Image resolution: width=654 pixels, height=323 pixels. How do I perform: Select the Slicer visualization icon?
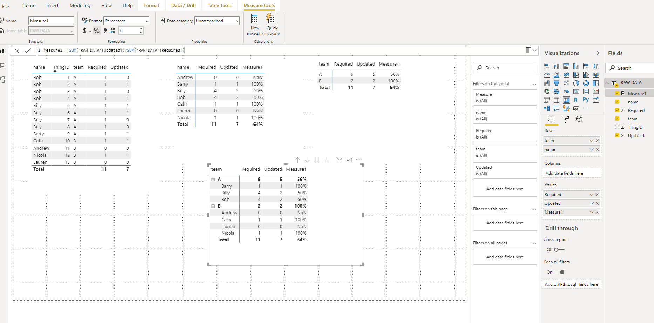coord(546,100)
